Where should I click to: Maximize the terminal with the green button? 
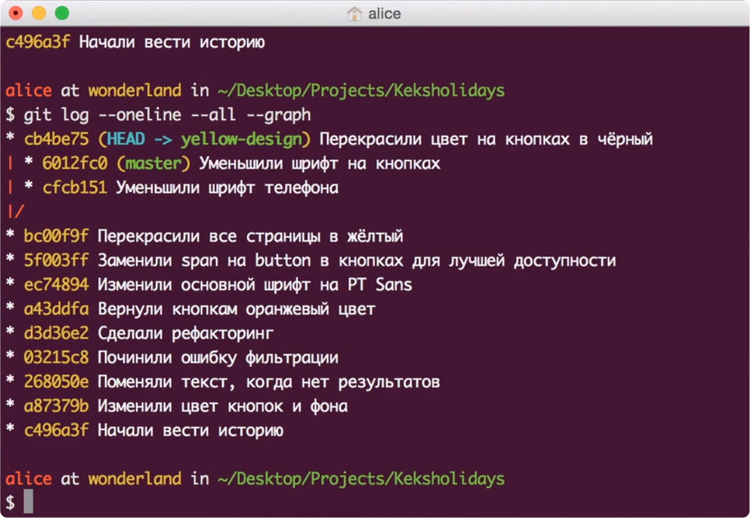pos(62,13)
